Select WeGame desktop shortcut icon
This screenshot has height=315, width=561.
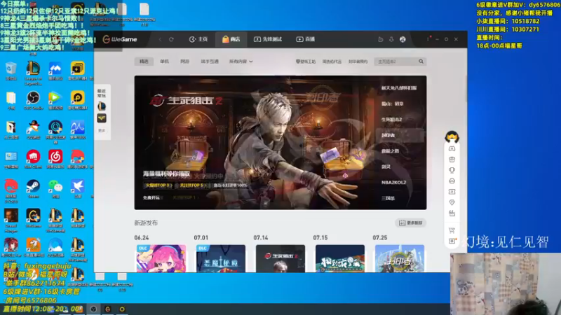pos(33,218)
